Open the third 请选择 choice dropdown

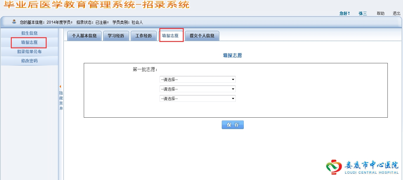pyautogui.click(x=197, y=99)
